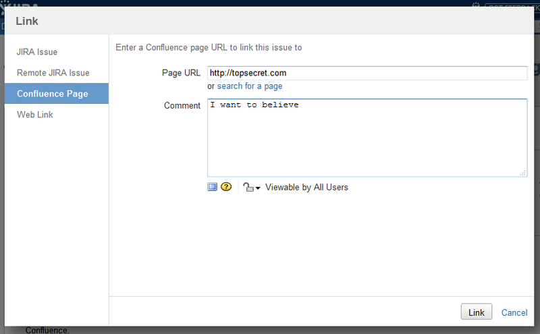Follow the search for a page link
The height and width of the screenshot is (334, 540).
pos(250,86)
